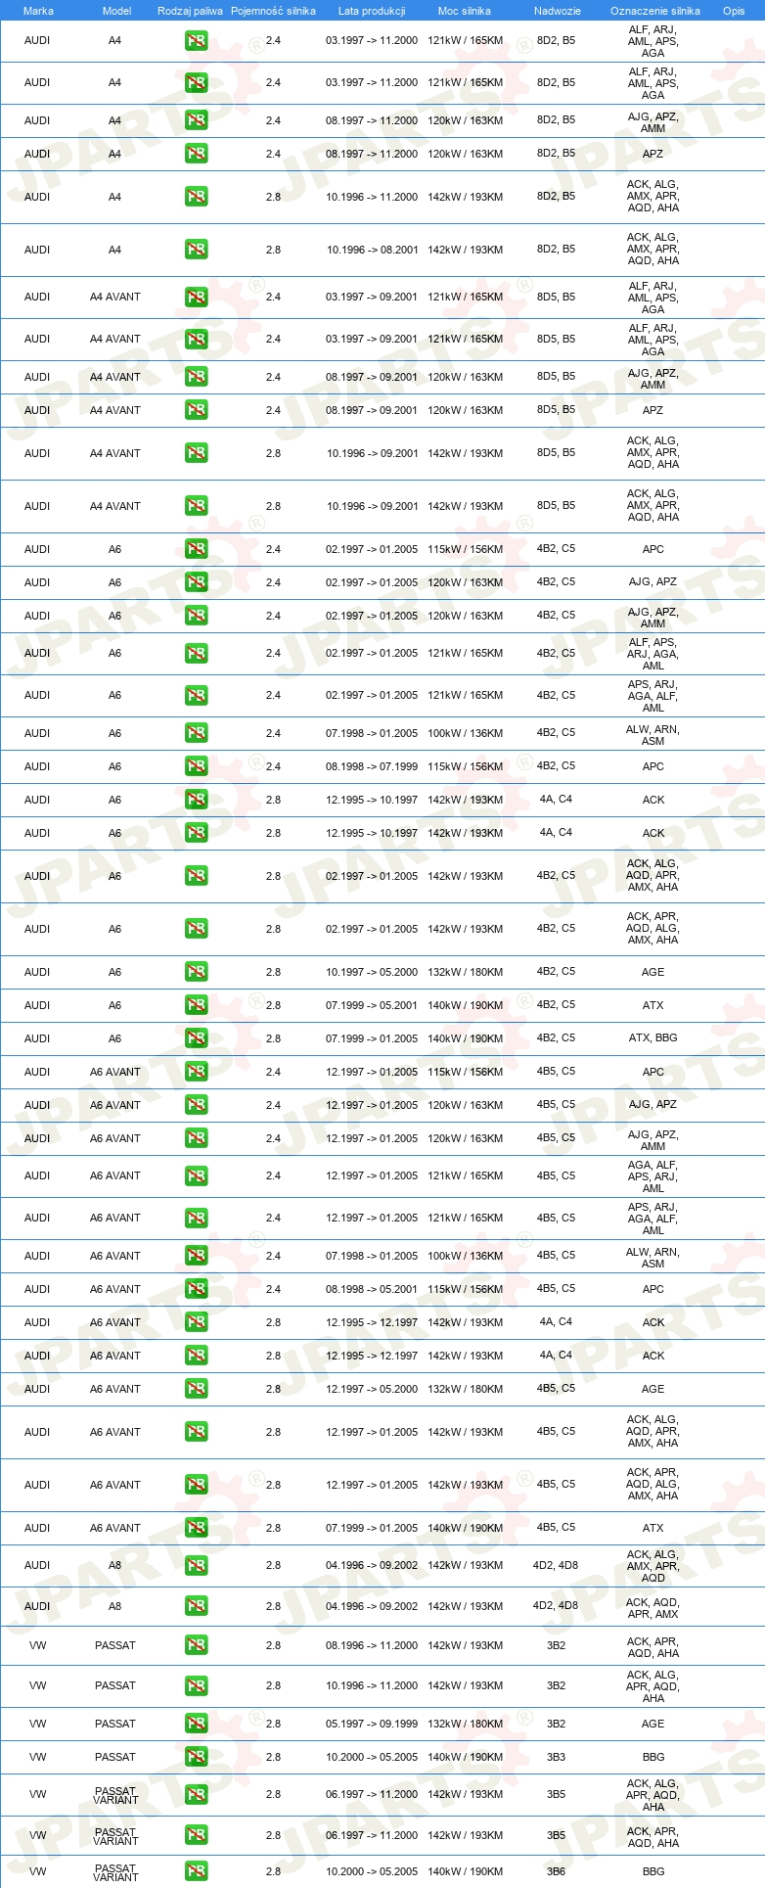Click petrol icon in A4 row dated 10.1996 -> 08.2001
This screenshot has width=765, height=1888.
click(x=197, y=250)
